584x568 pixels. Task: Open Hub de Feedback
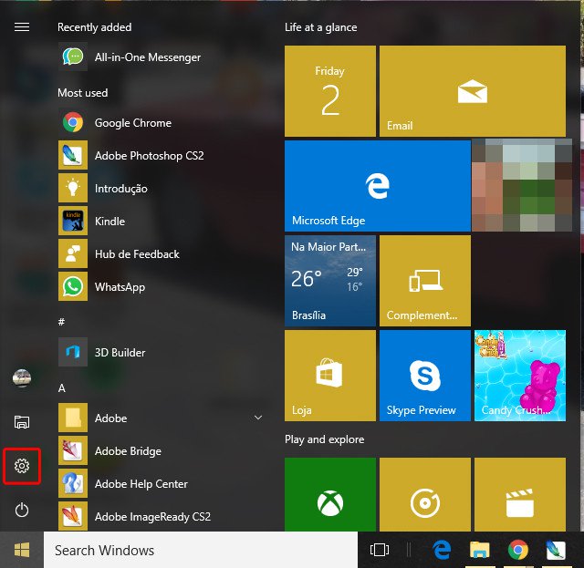pyautogui.click(x=162, y=253)
